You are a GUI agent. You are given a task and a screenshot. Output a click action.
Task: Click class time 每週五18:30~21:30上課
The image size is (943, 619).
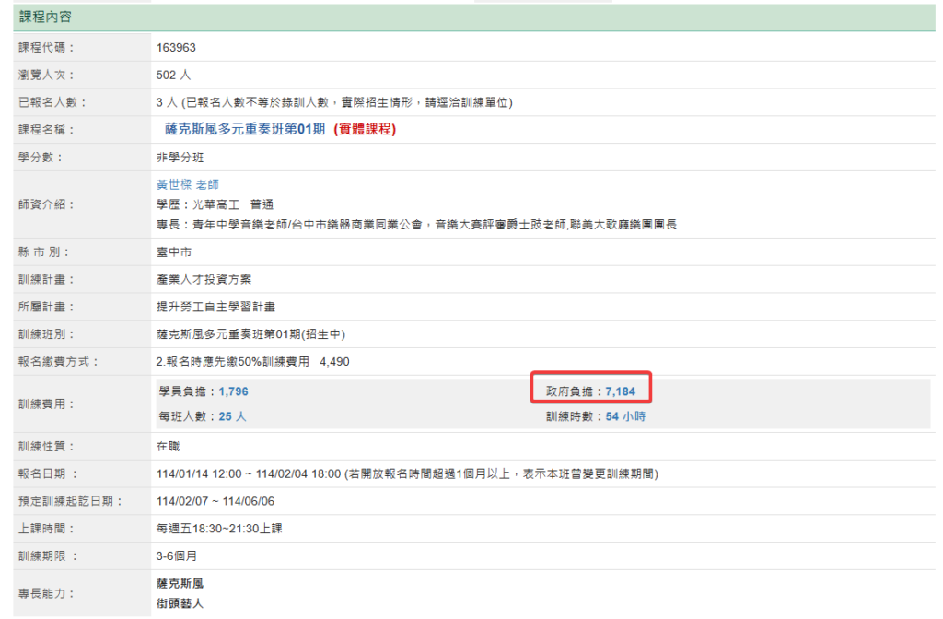[219, 529]
